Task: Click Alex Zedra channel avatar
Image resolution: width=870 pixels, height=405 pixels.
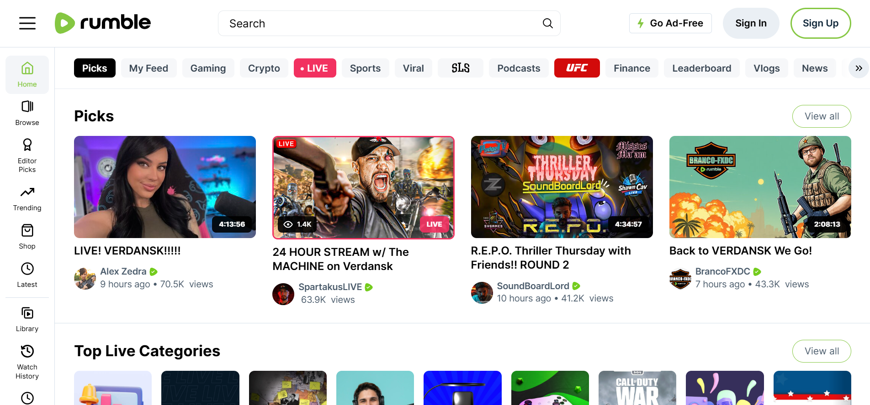Action: [85, 278]
